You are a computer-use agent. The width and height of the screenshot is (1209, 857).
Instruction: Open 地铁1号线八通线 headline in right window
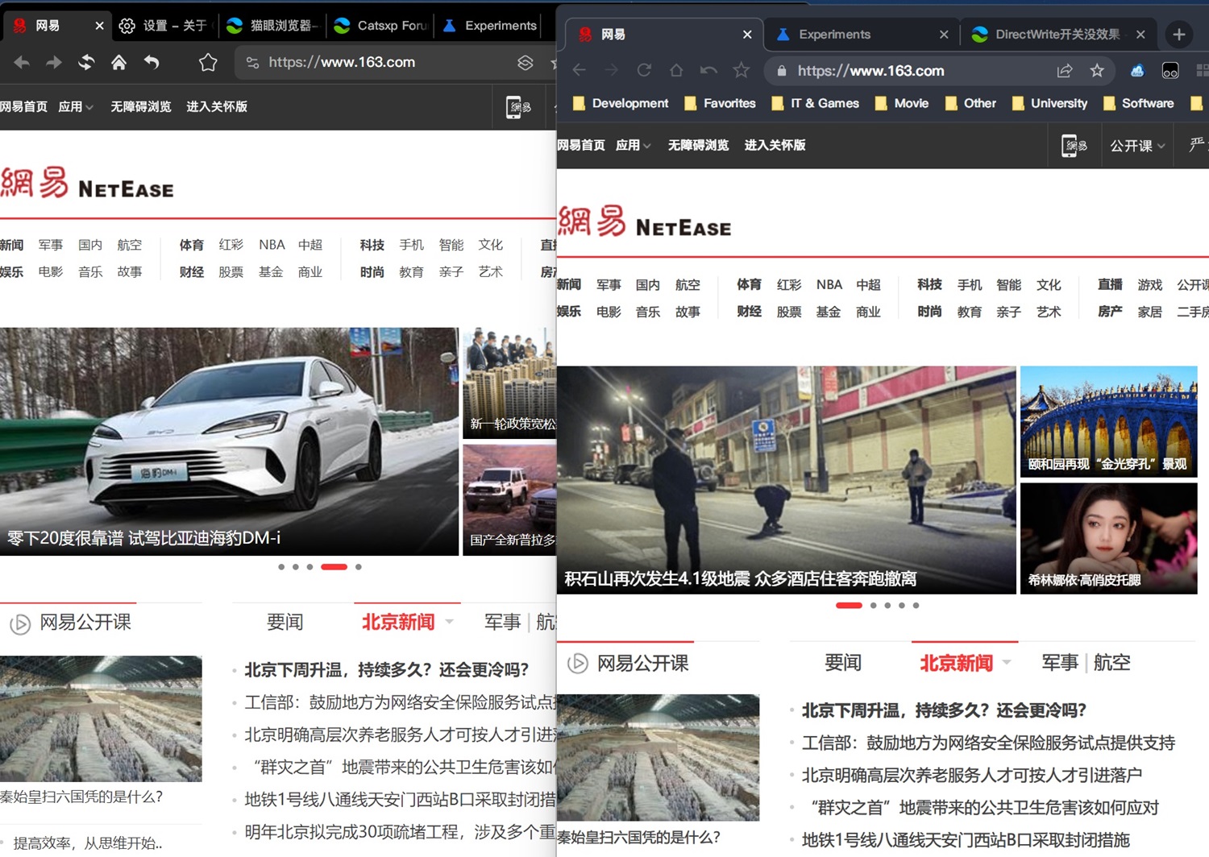(966, 840)
